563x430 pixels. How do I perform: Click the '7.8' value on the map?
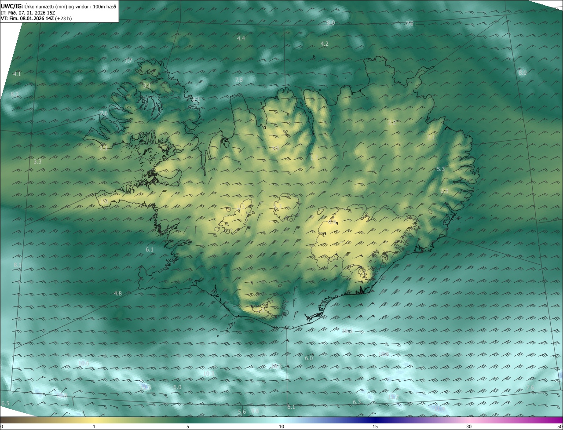pos(238,80)
